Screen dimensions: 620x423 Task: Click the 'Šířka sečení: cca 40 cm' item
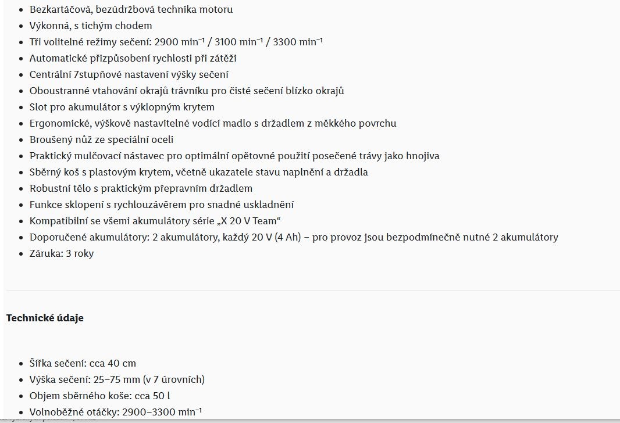pyautogui.click(x=83, y=363)
